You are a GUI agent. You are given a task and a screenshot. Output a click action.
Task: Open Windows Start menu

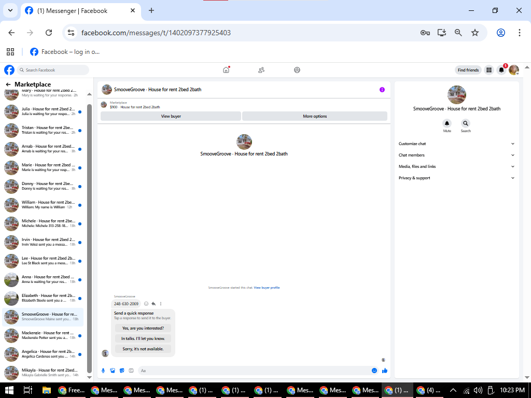pyautogui.click(x=9, y=390)
